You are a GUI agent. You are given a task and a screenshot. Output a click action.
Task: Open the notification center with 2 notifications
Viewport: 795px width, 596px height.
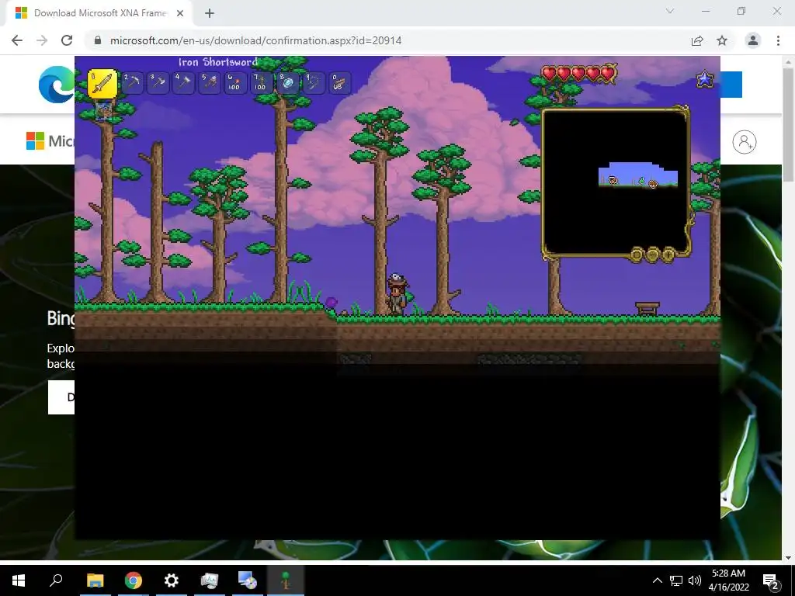771,580
